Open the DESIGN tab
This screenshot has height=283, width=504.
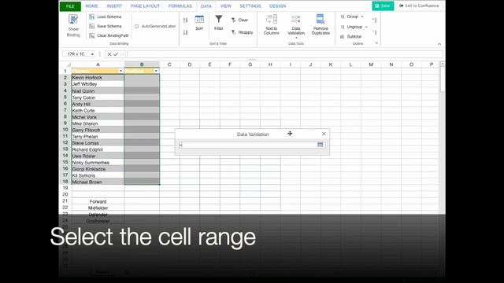[277, 6]
